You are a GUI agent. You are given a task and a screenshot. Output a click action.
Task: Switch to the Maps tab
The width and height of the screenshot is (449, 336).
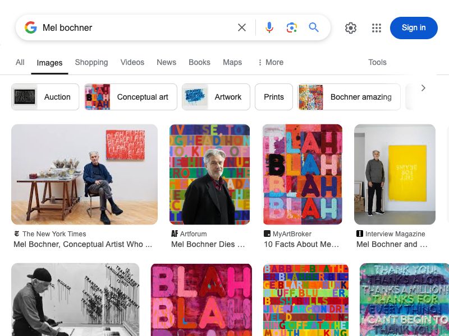(232, 62)
